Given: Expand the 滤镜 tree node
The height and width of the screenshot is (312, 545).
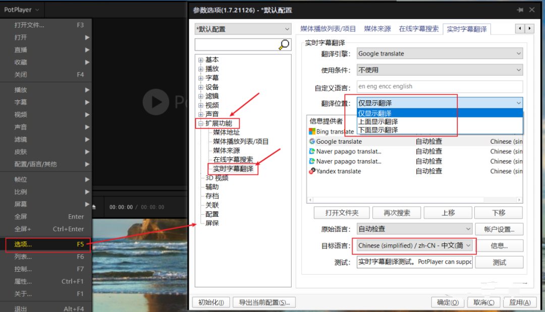Looking at the screenshot, I should [200, 96].
